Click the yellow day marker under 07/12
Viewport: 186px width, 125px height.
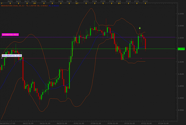coord(145,4)
